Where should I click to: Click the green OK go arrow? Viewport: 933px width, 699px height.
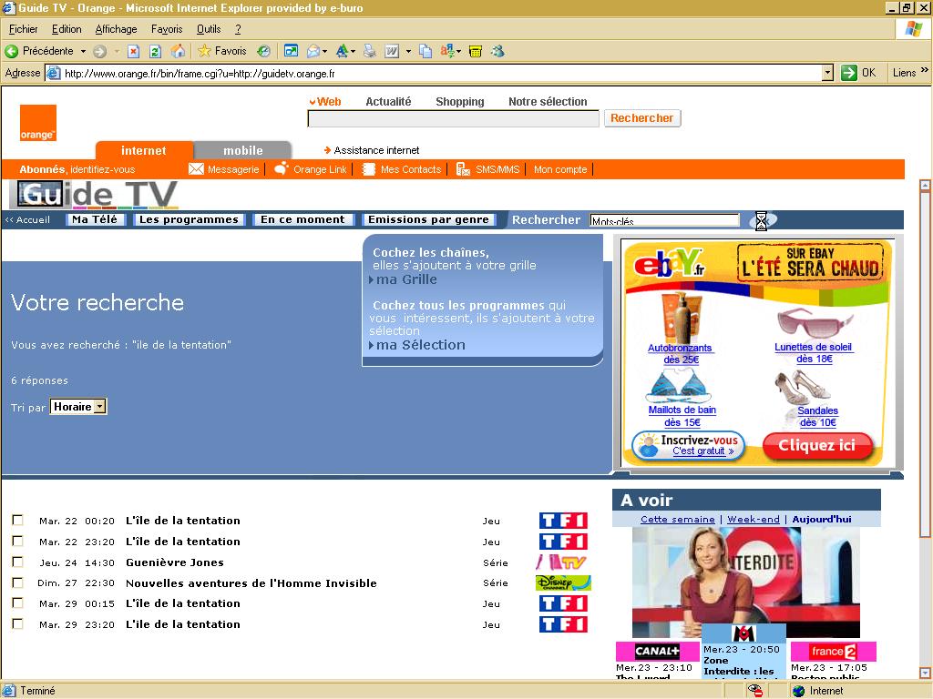coord(849,73)
